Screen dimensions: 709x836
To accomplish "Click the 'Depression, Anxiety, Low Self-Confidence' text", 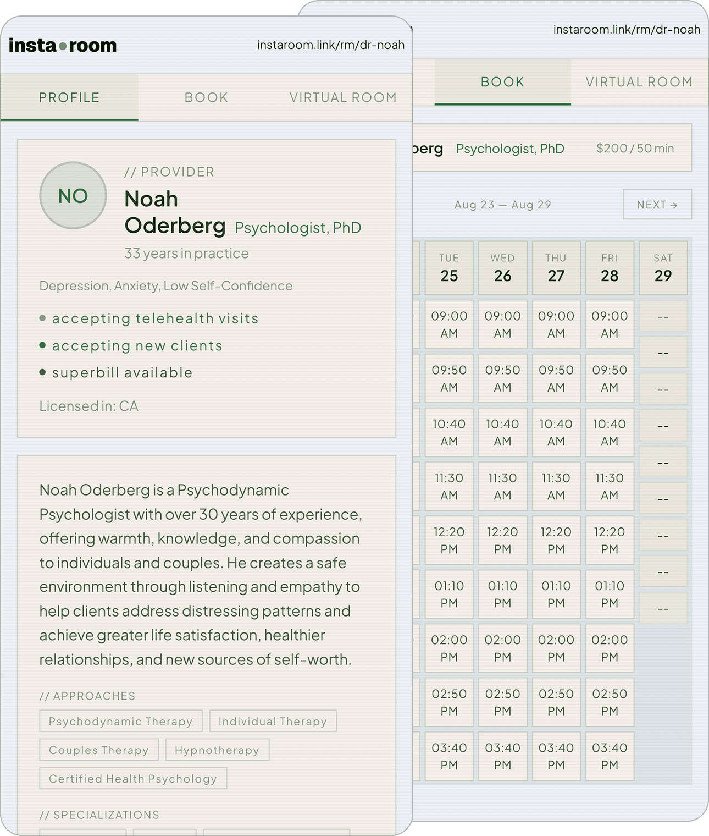I will tap(166, 286).
